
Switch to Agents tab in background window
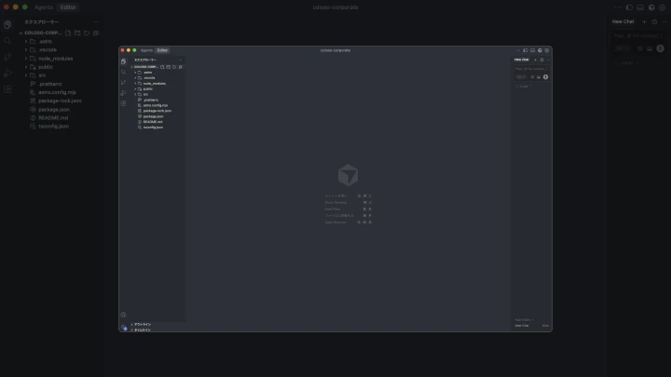[44, 7]
